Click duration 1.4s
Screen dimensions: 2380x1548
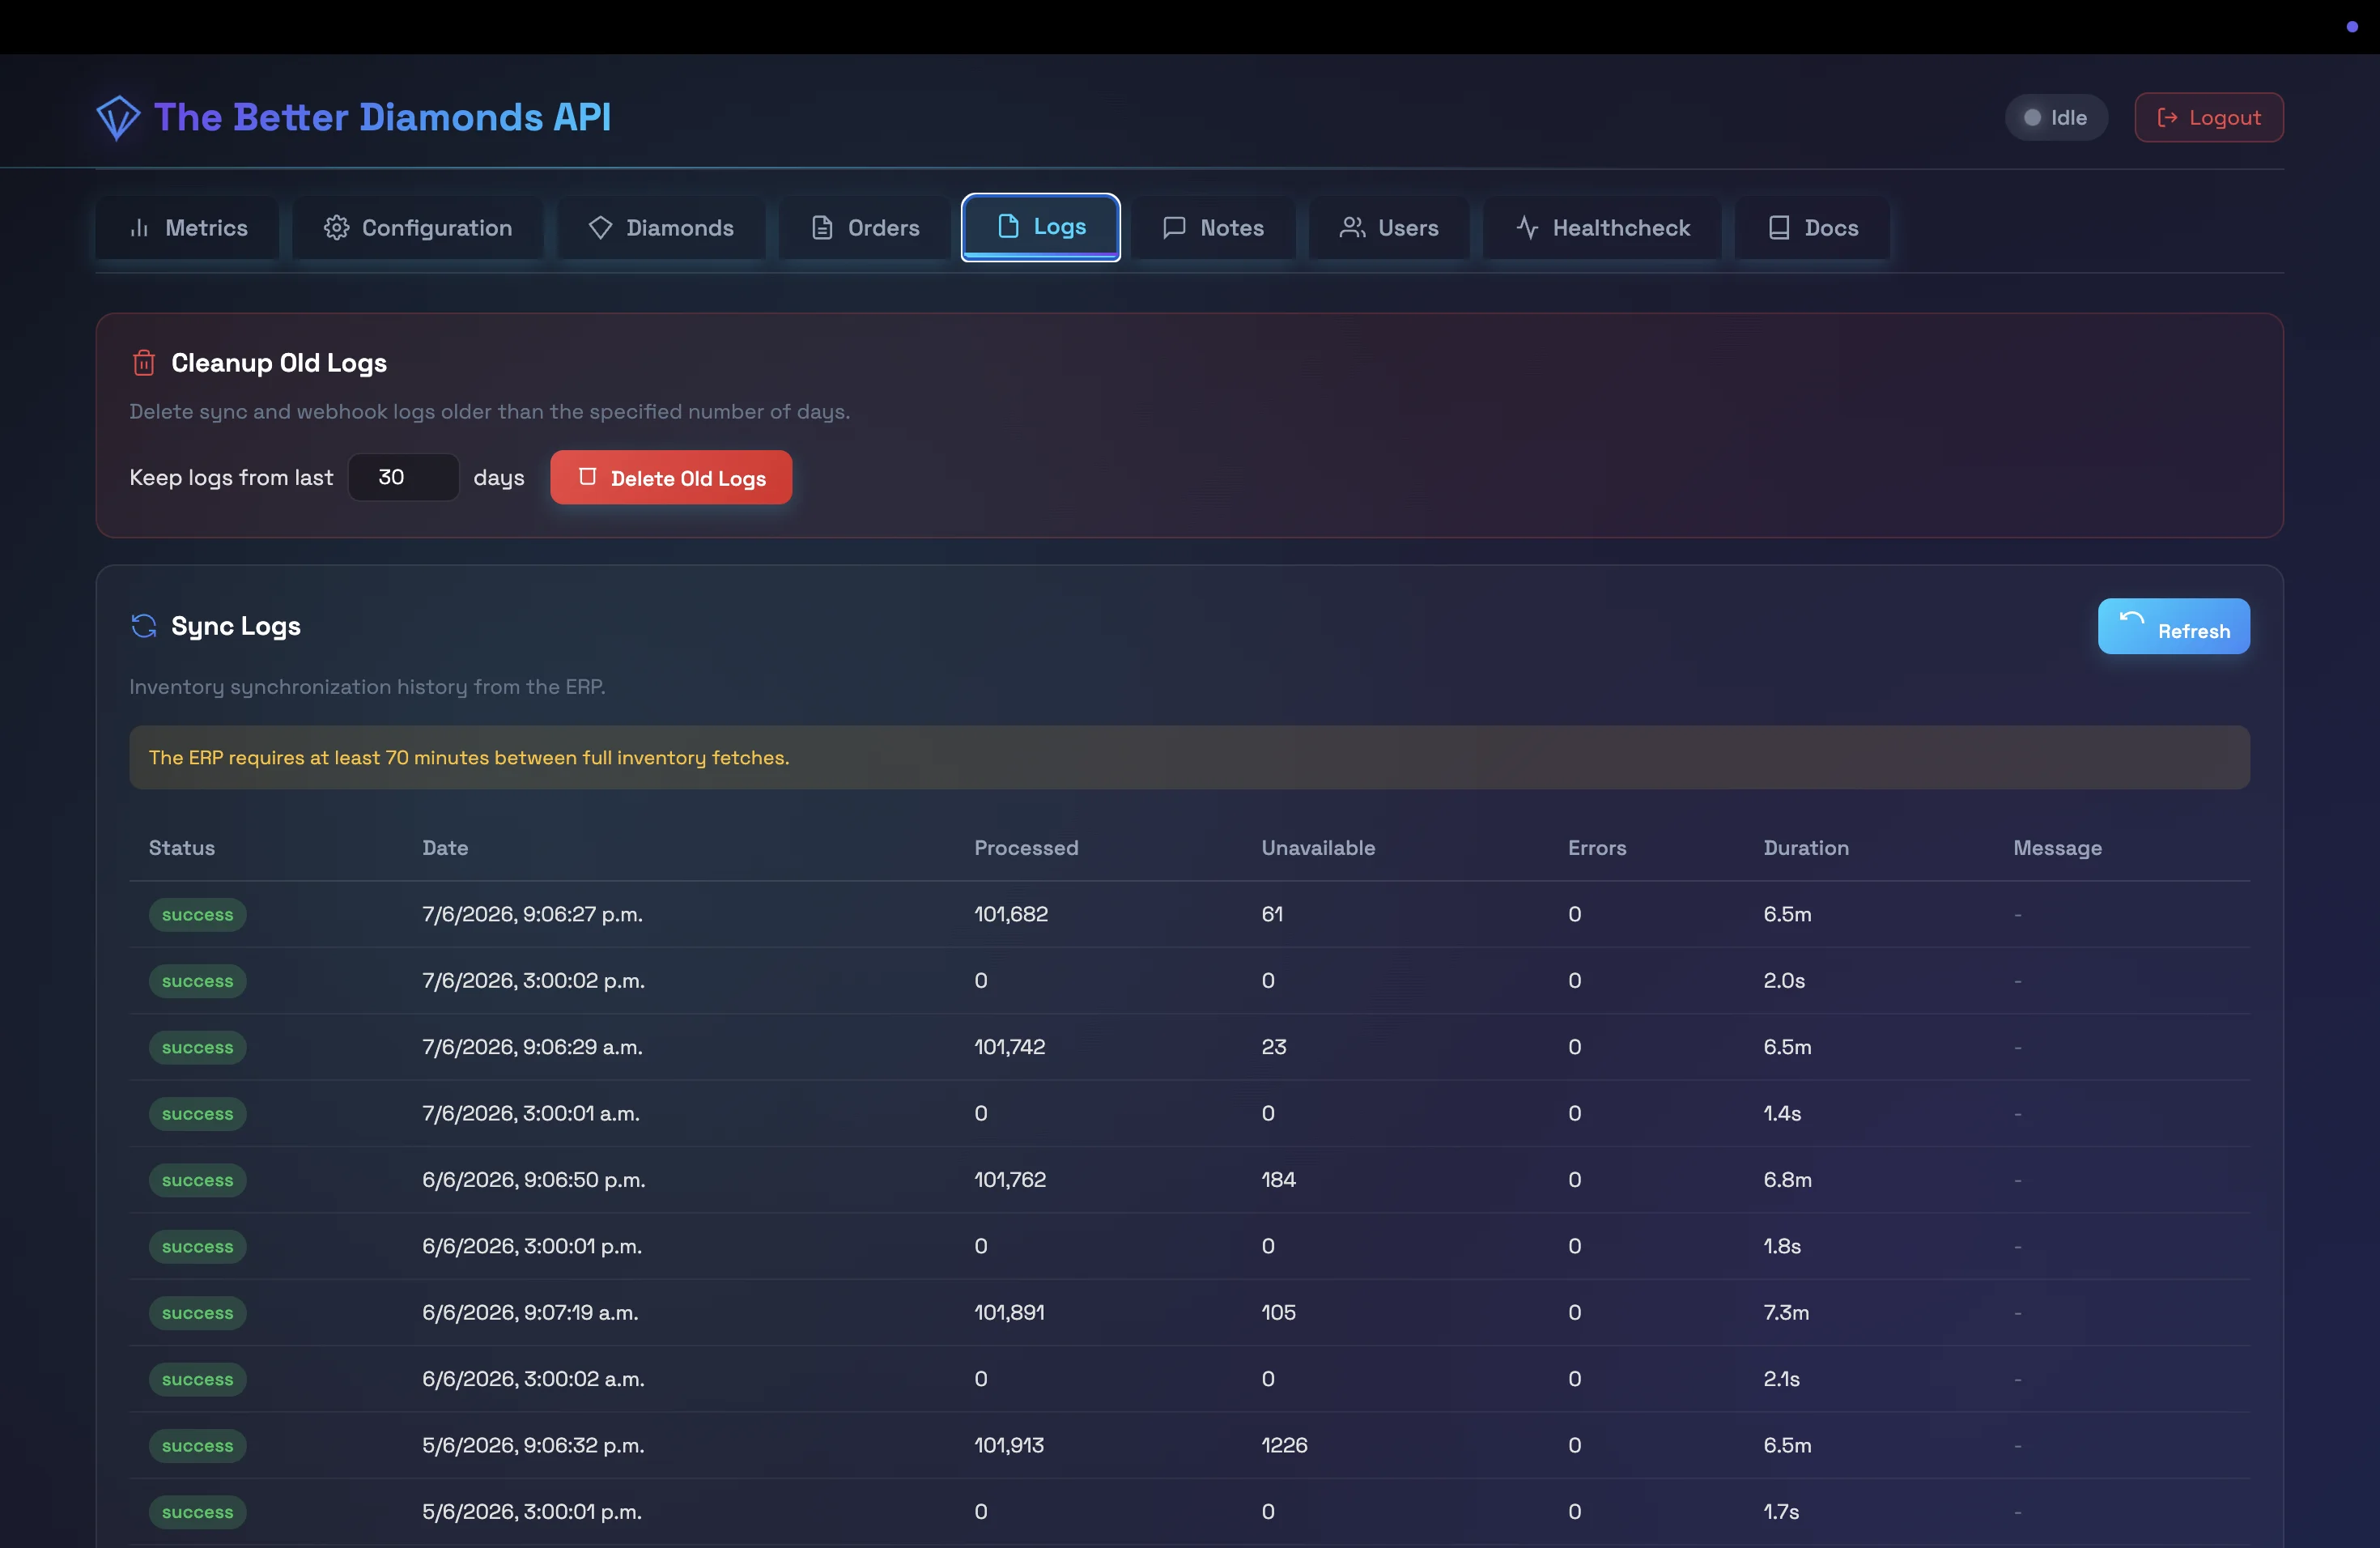point(1782,1114)
